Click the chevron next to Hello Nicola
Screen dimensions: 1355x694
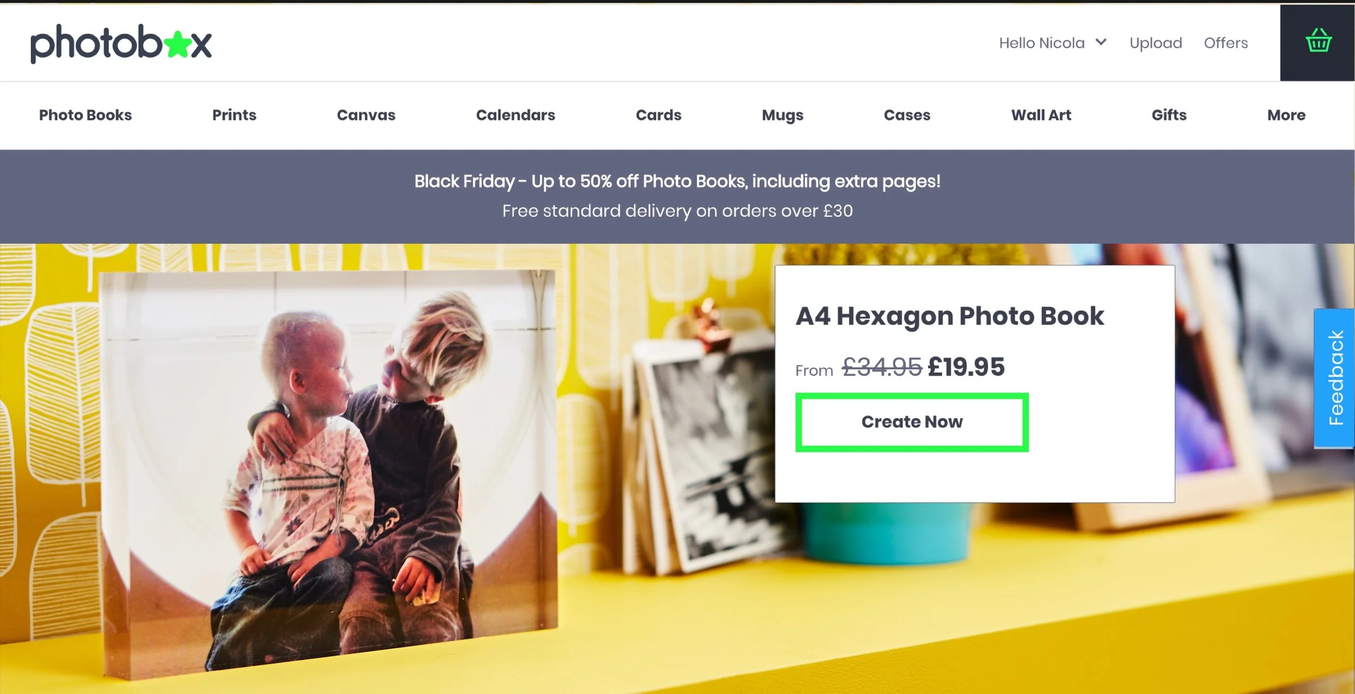pos(1101,42)
